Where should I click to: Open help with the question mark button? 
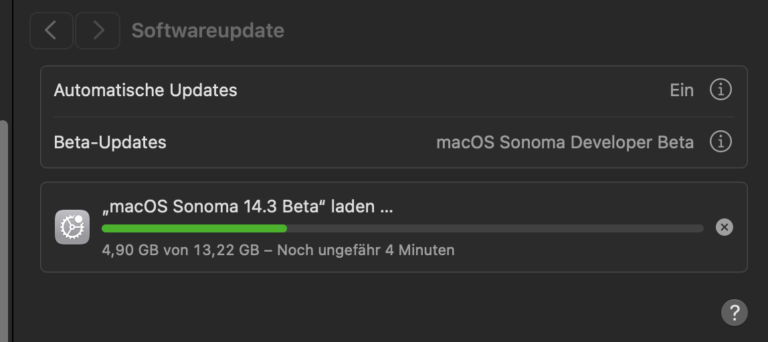[734, 312]
